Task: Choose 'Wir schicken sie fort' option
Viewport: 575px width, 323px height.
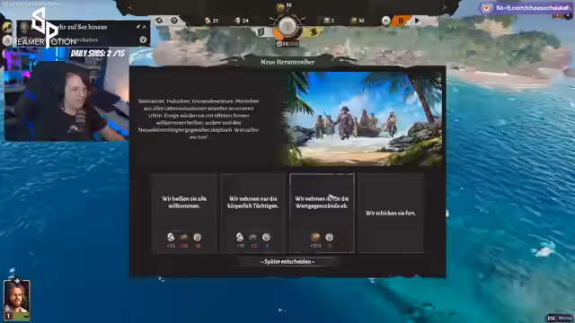Action: click(x=391, y=213)
